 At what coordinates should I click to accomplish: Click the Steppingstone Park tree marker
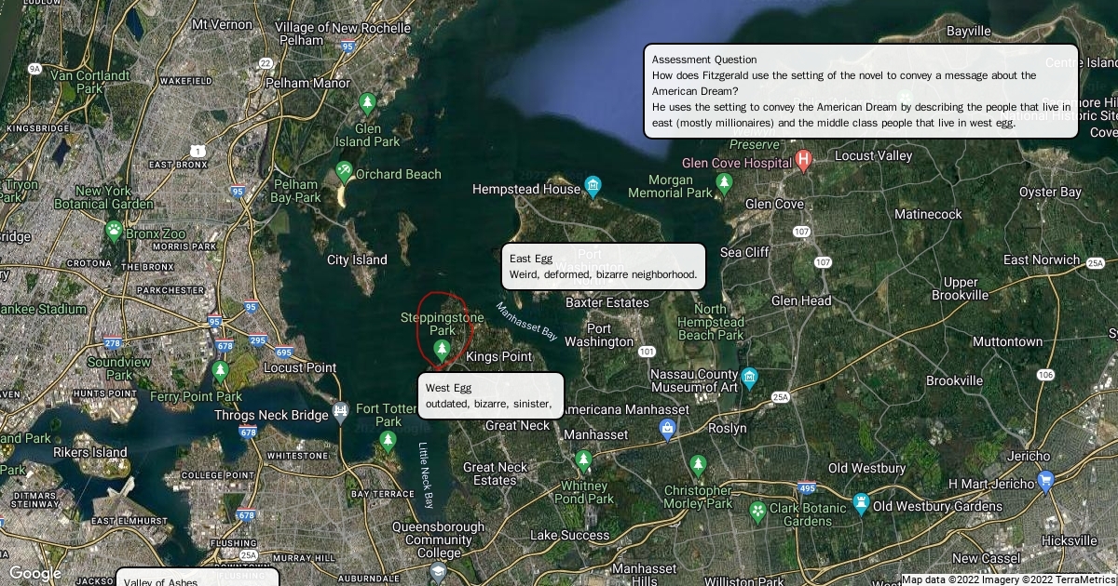(442, 350)
